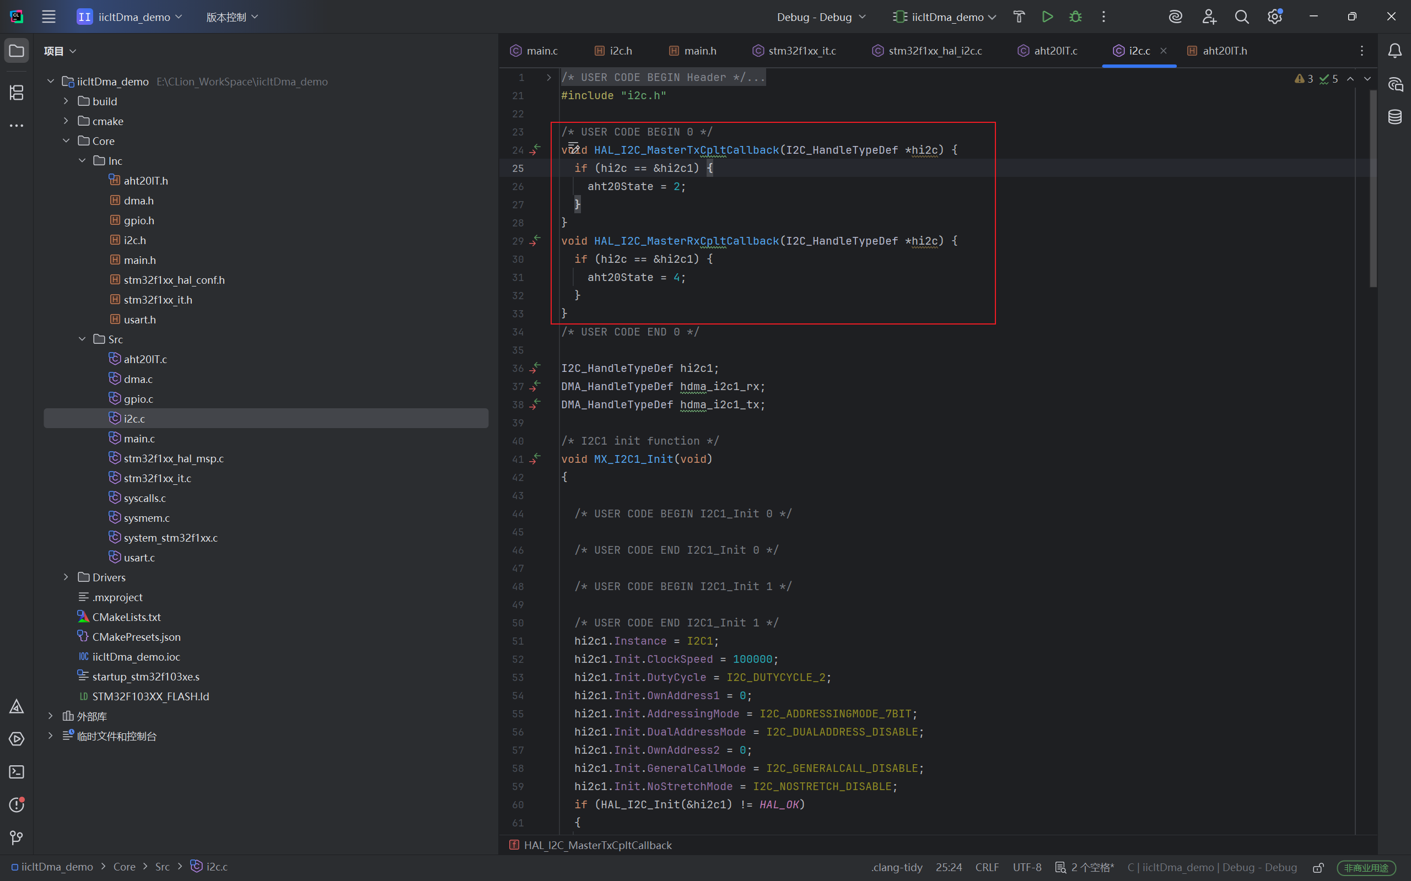This screenshot has width=1411, height=881.
Task: Start debugging with the bug icon
Action: click(x=1075, y=17)
